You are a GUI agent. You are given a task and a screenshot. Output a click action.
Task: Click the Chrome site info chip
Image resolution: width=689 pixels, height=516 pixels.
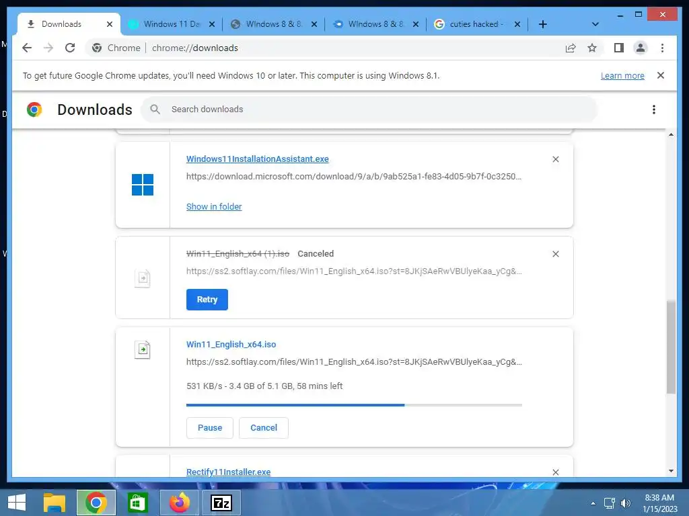116,48
